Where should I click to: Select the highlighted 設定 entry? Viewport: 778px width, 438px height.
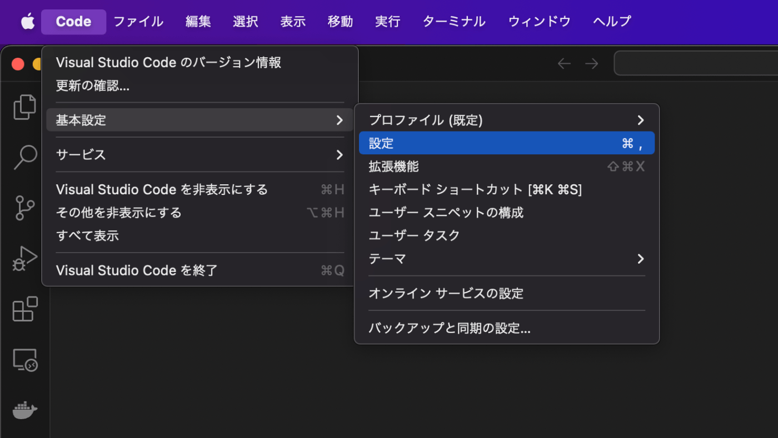pos(507,143)
